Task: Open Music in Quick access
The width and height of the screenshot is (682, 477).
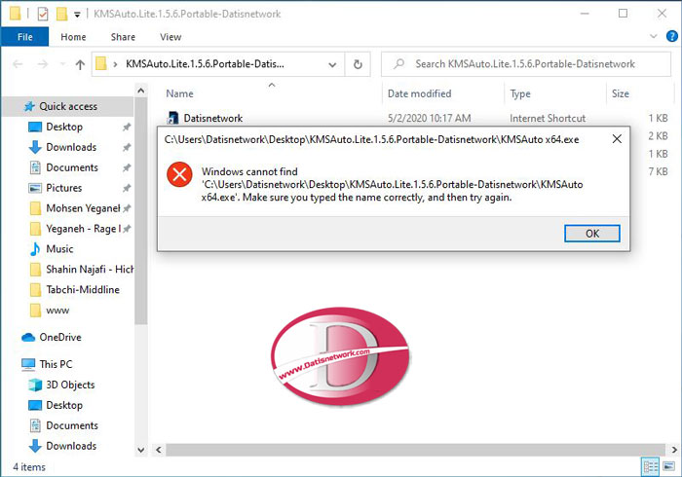Action: pos(59,249)
